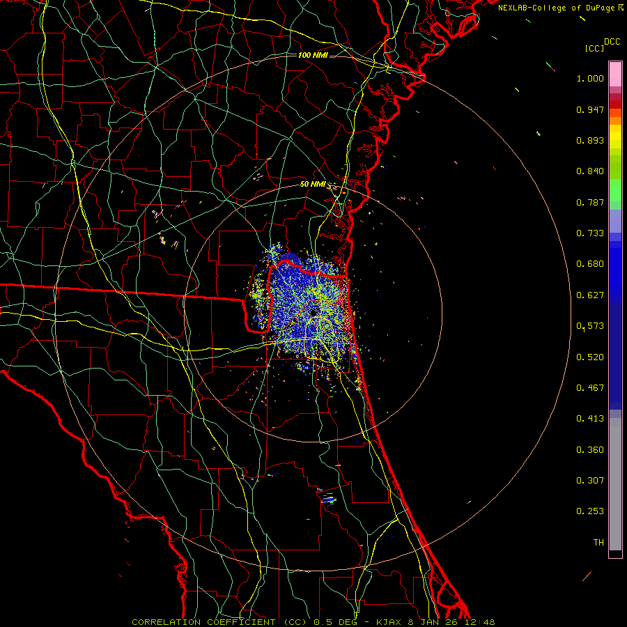Click the [CC] units label
The height and width of the screenshot is (627, 627).
pos(594,48)
